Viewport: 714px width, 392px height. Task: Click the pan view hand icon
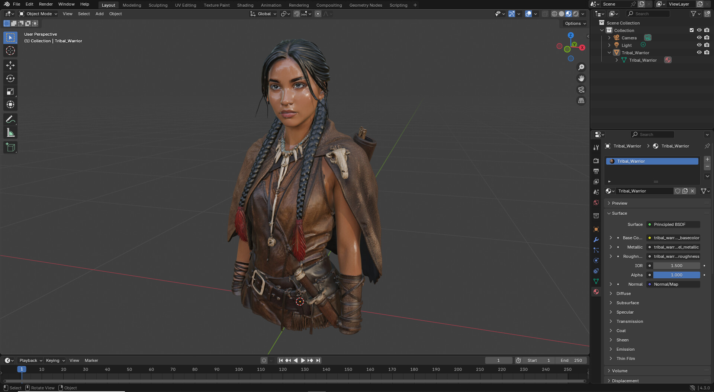(x=581, y=78)
